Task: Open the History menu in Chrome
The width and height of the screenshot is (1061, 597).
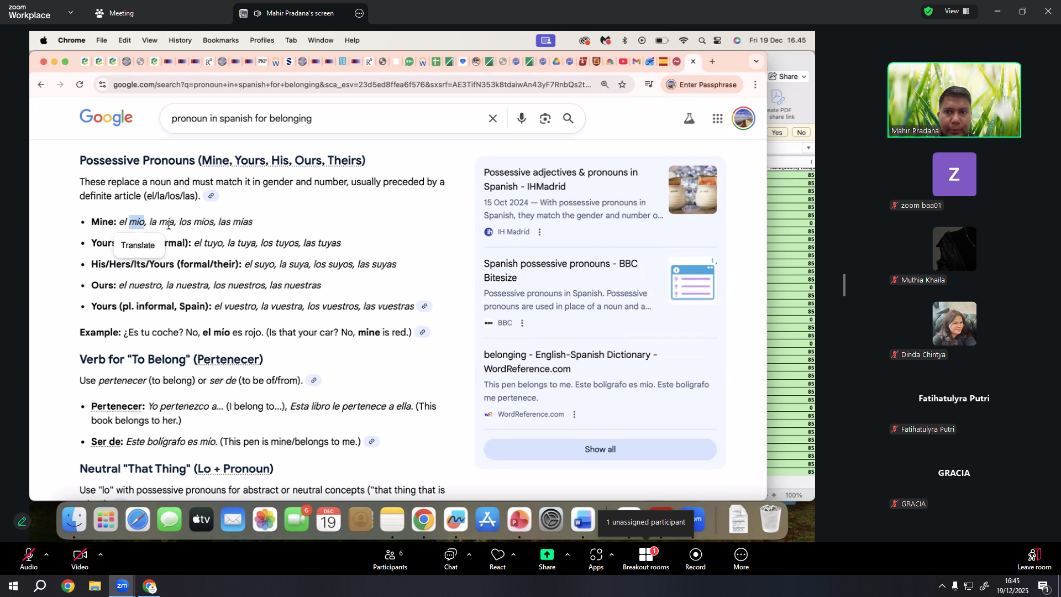Action: coord(180,40)
